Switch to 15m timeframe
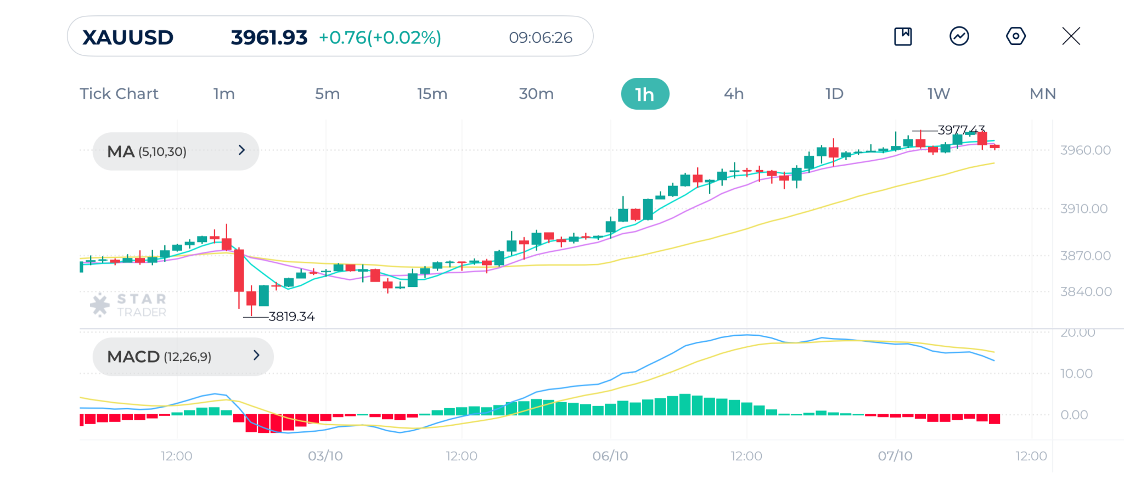Viewport: 1124px width, 496px height. [432, 94]
